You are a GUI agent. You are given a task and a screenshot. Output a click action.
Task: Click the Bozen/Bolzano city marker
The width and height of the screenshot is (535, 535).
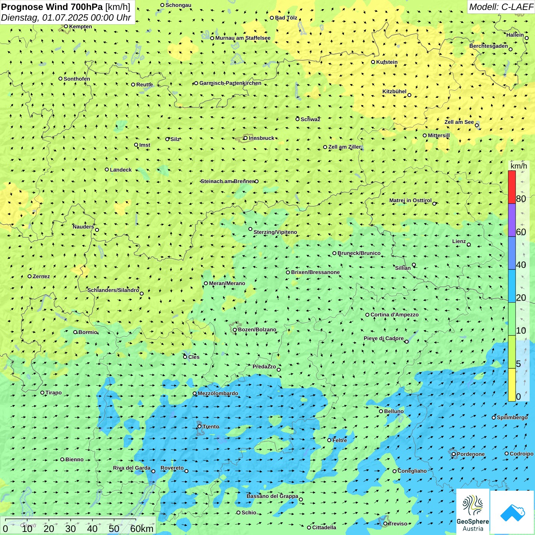[235, 330]
